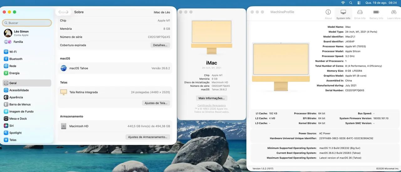Open the Certificação Reguladora link

[x=211, y=106]
